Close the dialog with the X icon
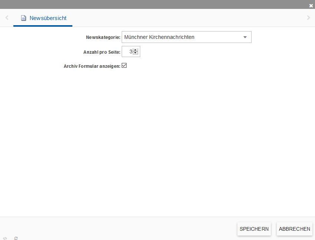 point(311,6)
